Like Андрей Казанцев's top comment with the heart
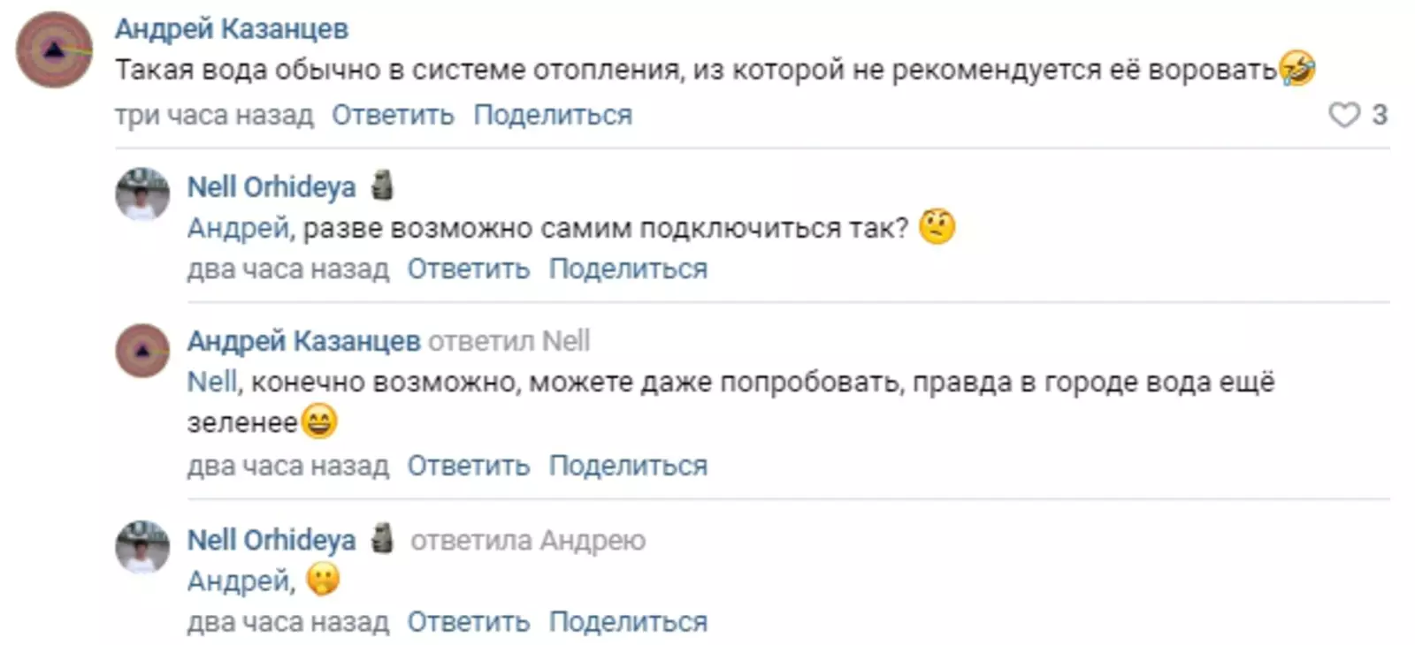Image resolution: width=1415 pixels, height=645 pixels. click(1344, 115)
